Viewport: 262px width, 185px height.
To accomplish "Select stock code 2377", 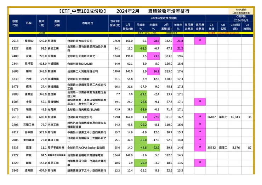I will (x=15, y=155).
